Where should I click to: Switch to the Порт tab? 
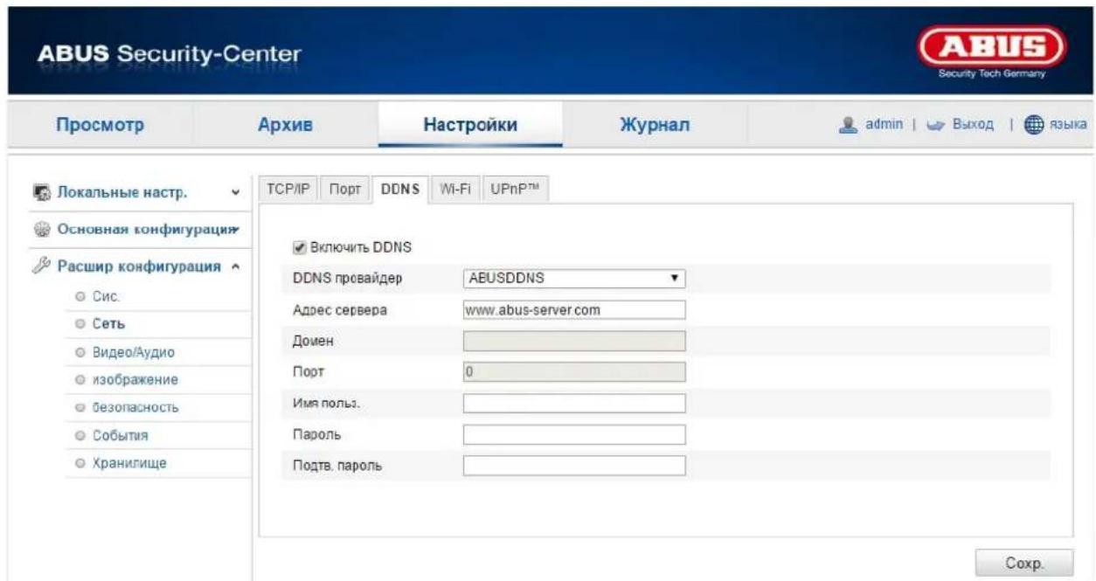(347, 190)
